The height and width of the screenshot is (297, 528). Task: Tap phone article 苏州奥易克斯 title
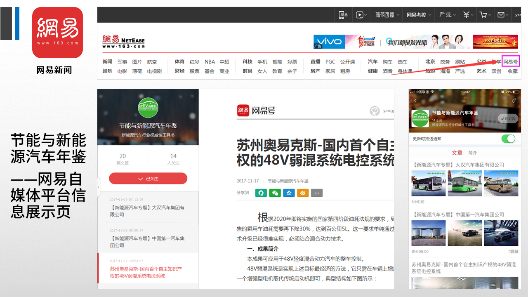pos(464,268)
